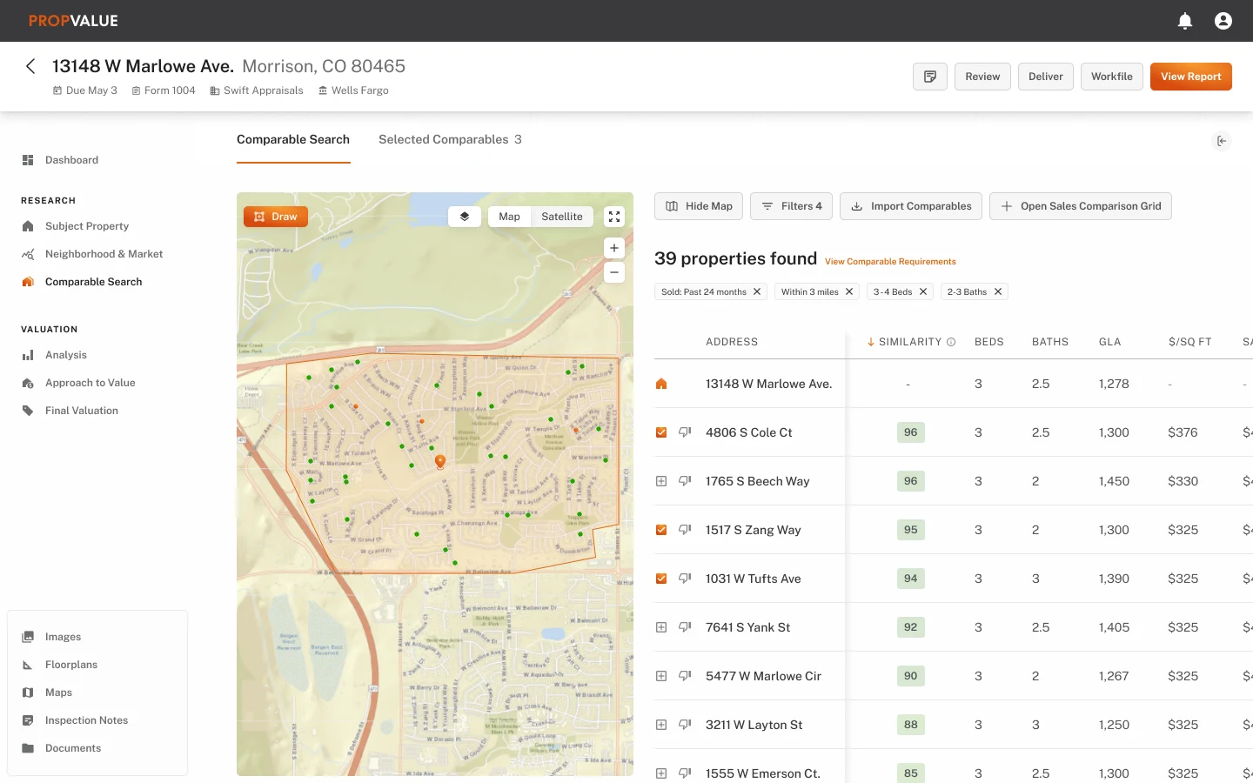1253x783 pixels.
Task: Add 5477 W Marlowe Cir as comparable
Action: coord(661,676)
